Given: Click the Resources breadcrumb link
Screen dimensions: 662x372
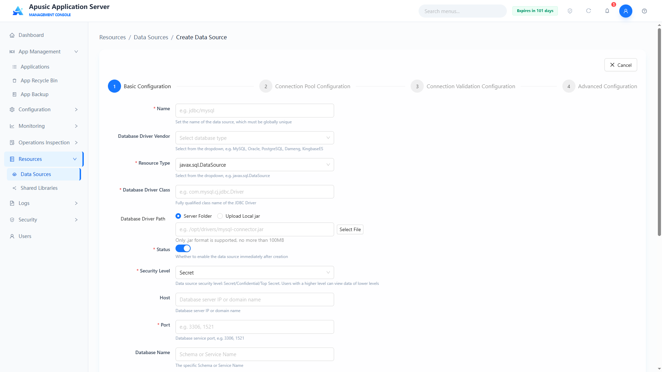Looking at the screenshot, I should [112, 37].
